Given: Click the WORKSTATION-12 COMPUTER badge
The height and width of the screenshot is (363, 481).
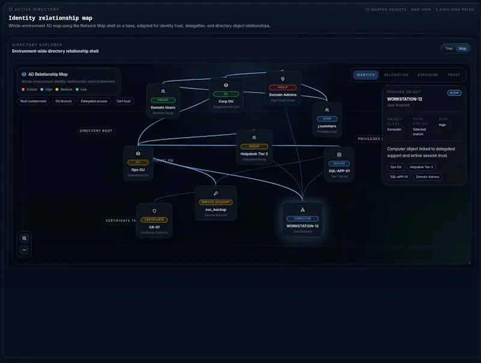Looking at the screenshot, I should 302,219.
